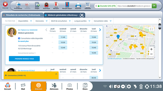This screenshot has height=91, width=163.
Task: Mute sound with the speaker icon
Action: click(x=111, y=87)
